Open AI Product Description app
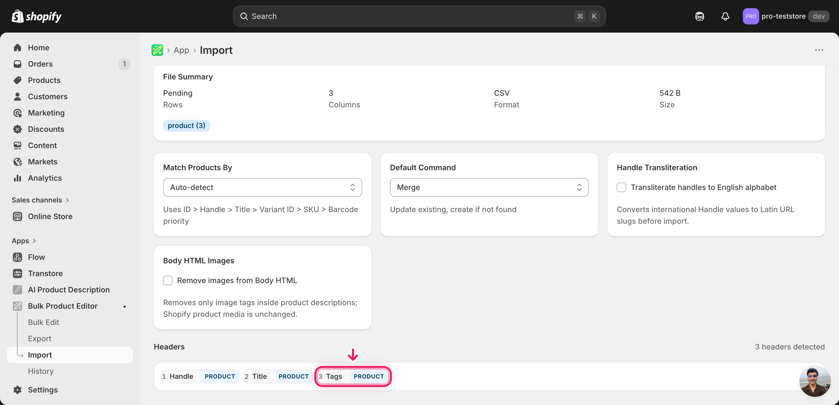The image size is (839, 405). coord(70,289)
